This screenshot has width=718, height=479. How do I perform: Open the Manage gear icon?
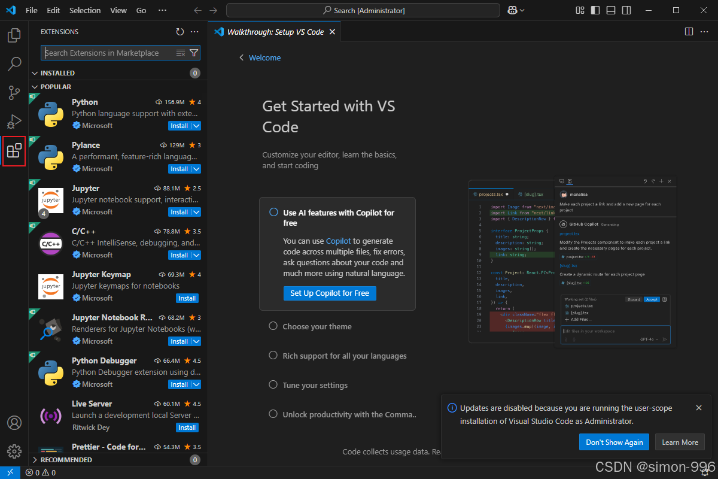tap(14, 451)
